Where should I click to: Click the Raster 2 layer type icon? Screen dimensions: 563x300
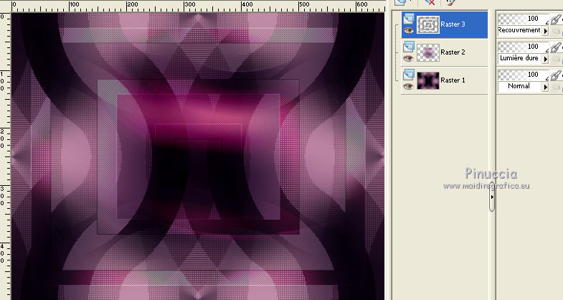[x=409, y=47]
